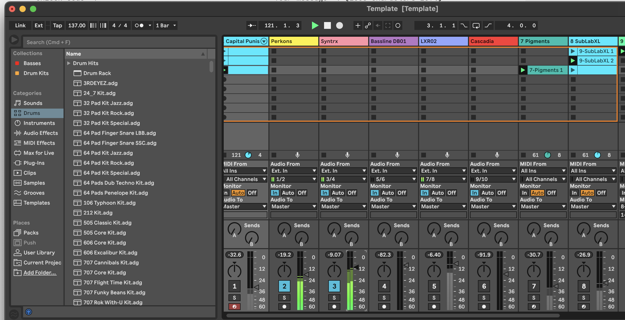Click the Name column header
Viewport: 625px width, 320px height.
(x=136, y=54)
